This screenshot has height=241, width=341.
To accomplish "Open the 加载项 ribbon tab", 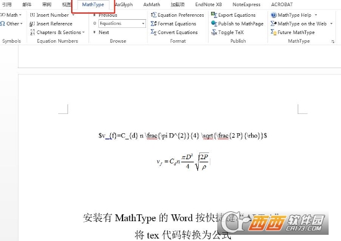I will click(178, 4).
